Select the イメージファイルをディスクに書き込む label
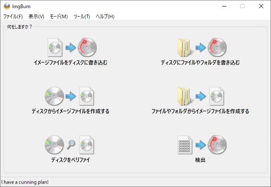The image size is (271, 187). [70, 63]
